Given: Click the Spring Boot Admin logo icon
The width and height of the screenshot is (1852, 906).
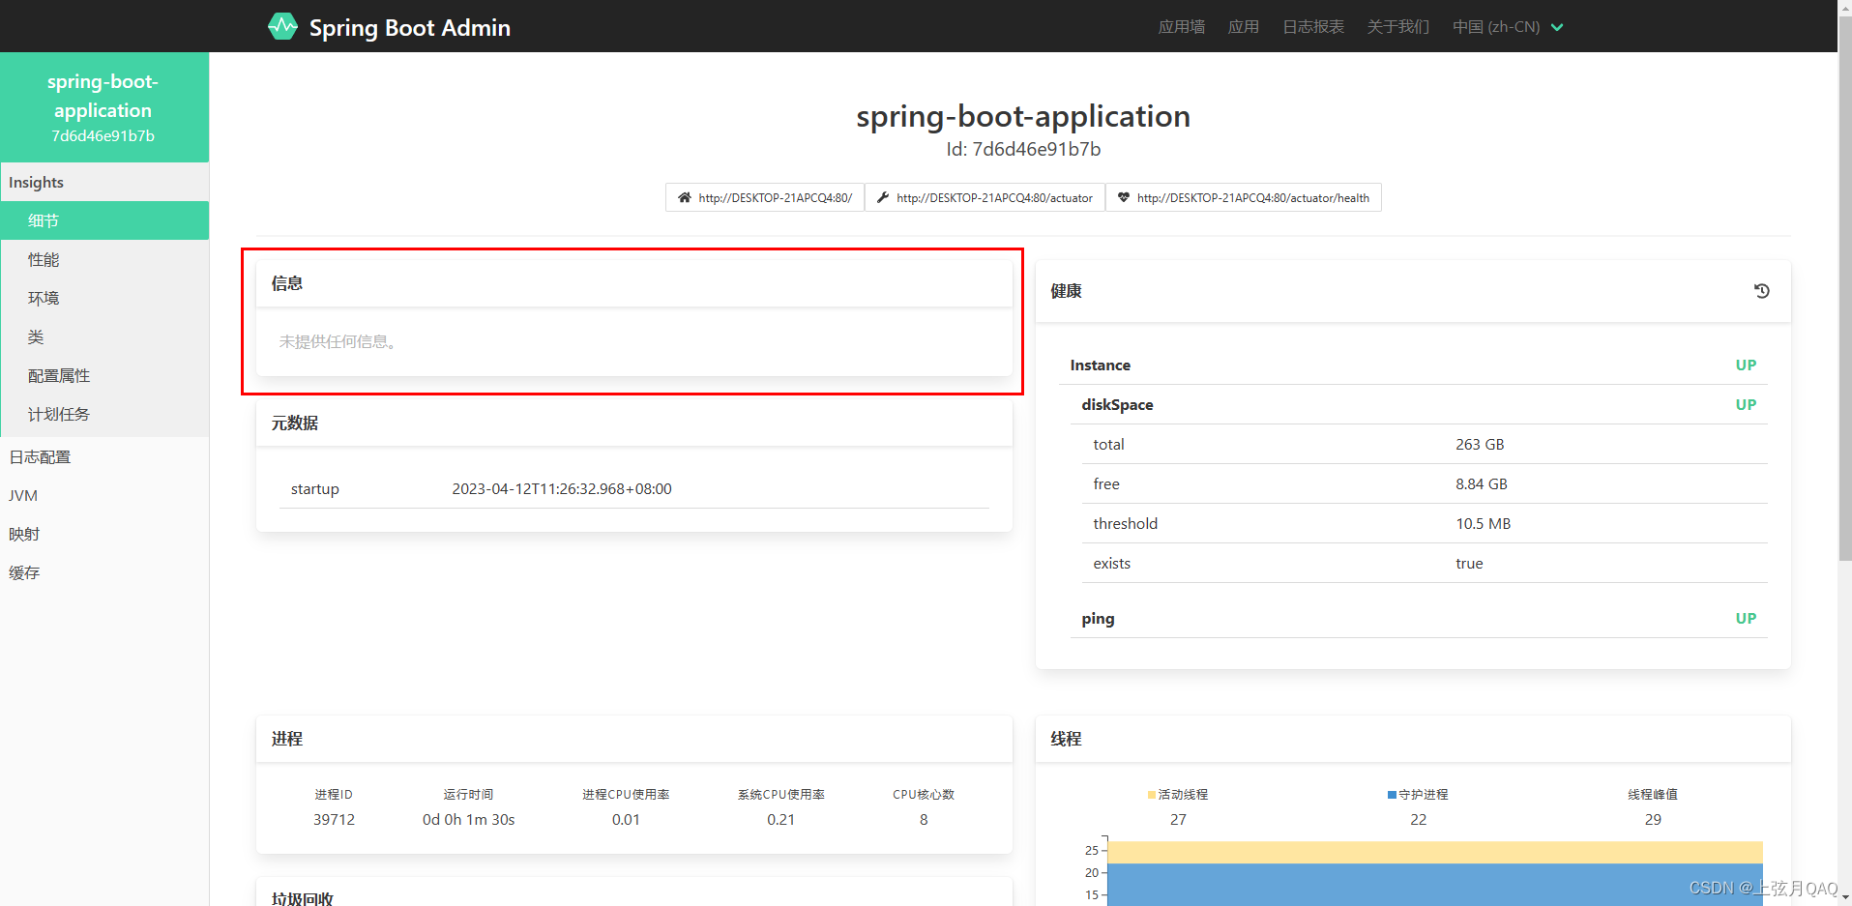Looking at the screenshot, I should coord(282,25).
